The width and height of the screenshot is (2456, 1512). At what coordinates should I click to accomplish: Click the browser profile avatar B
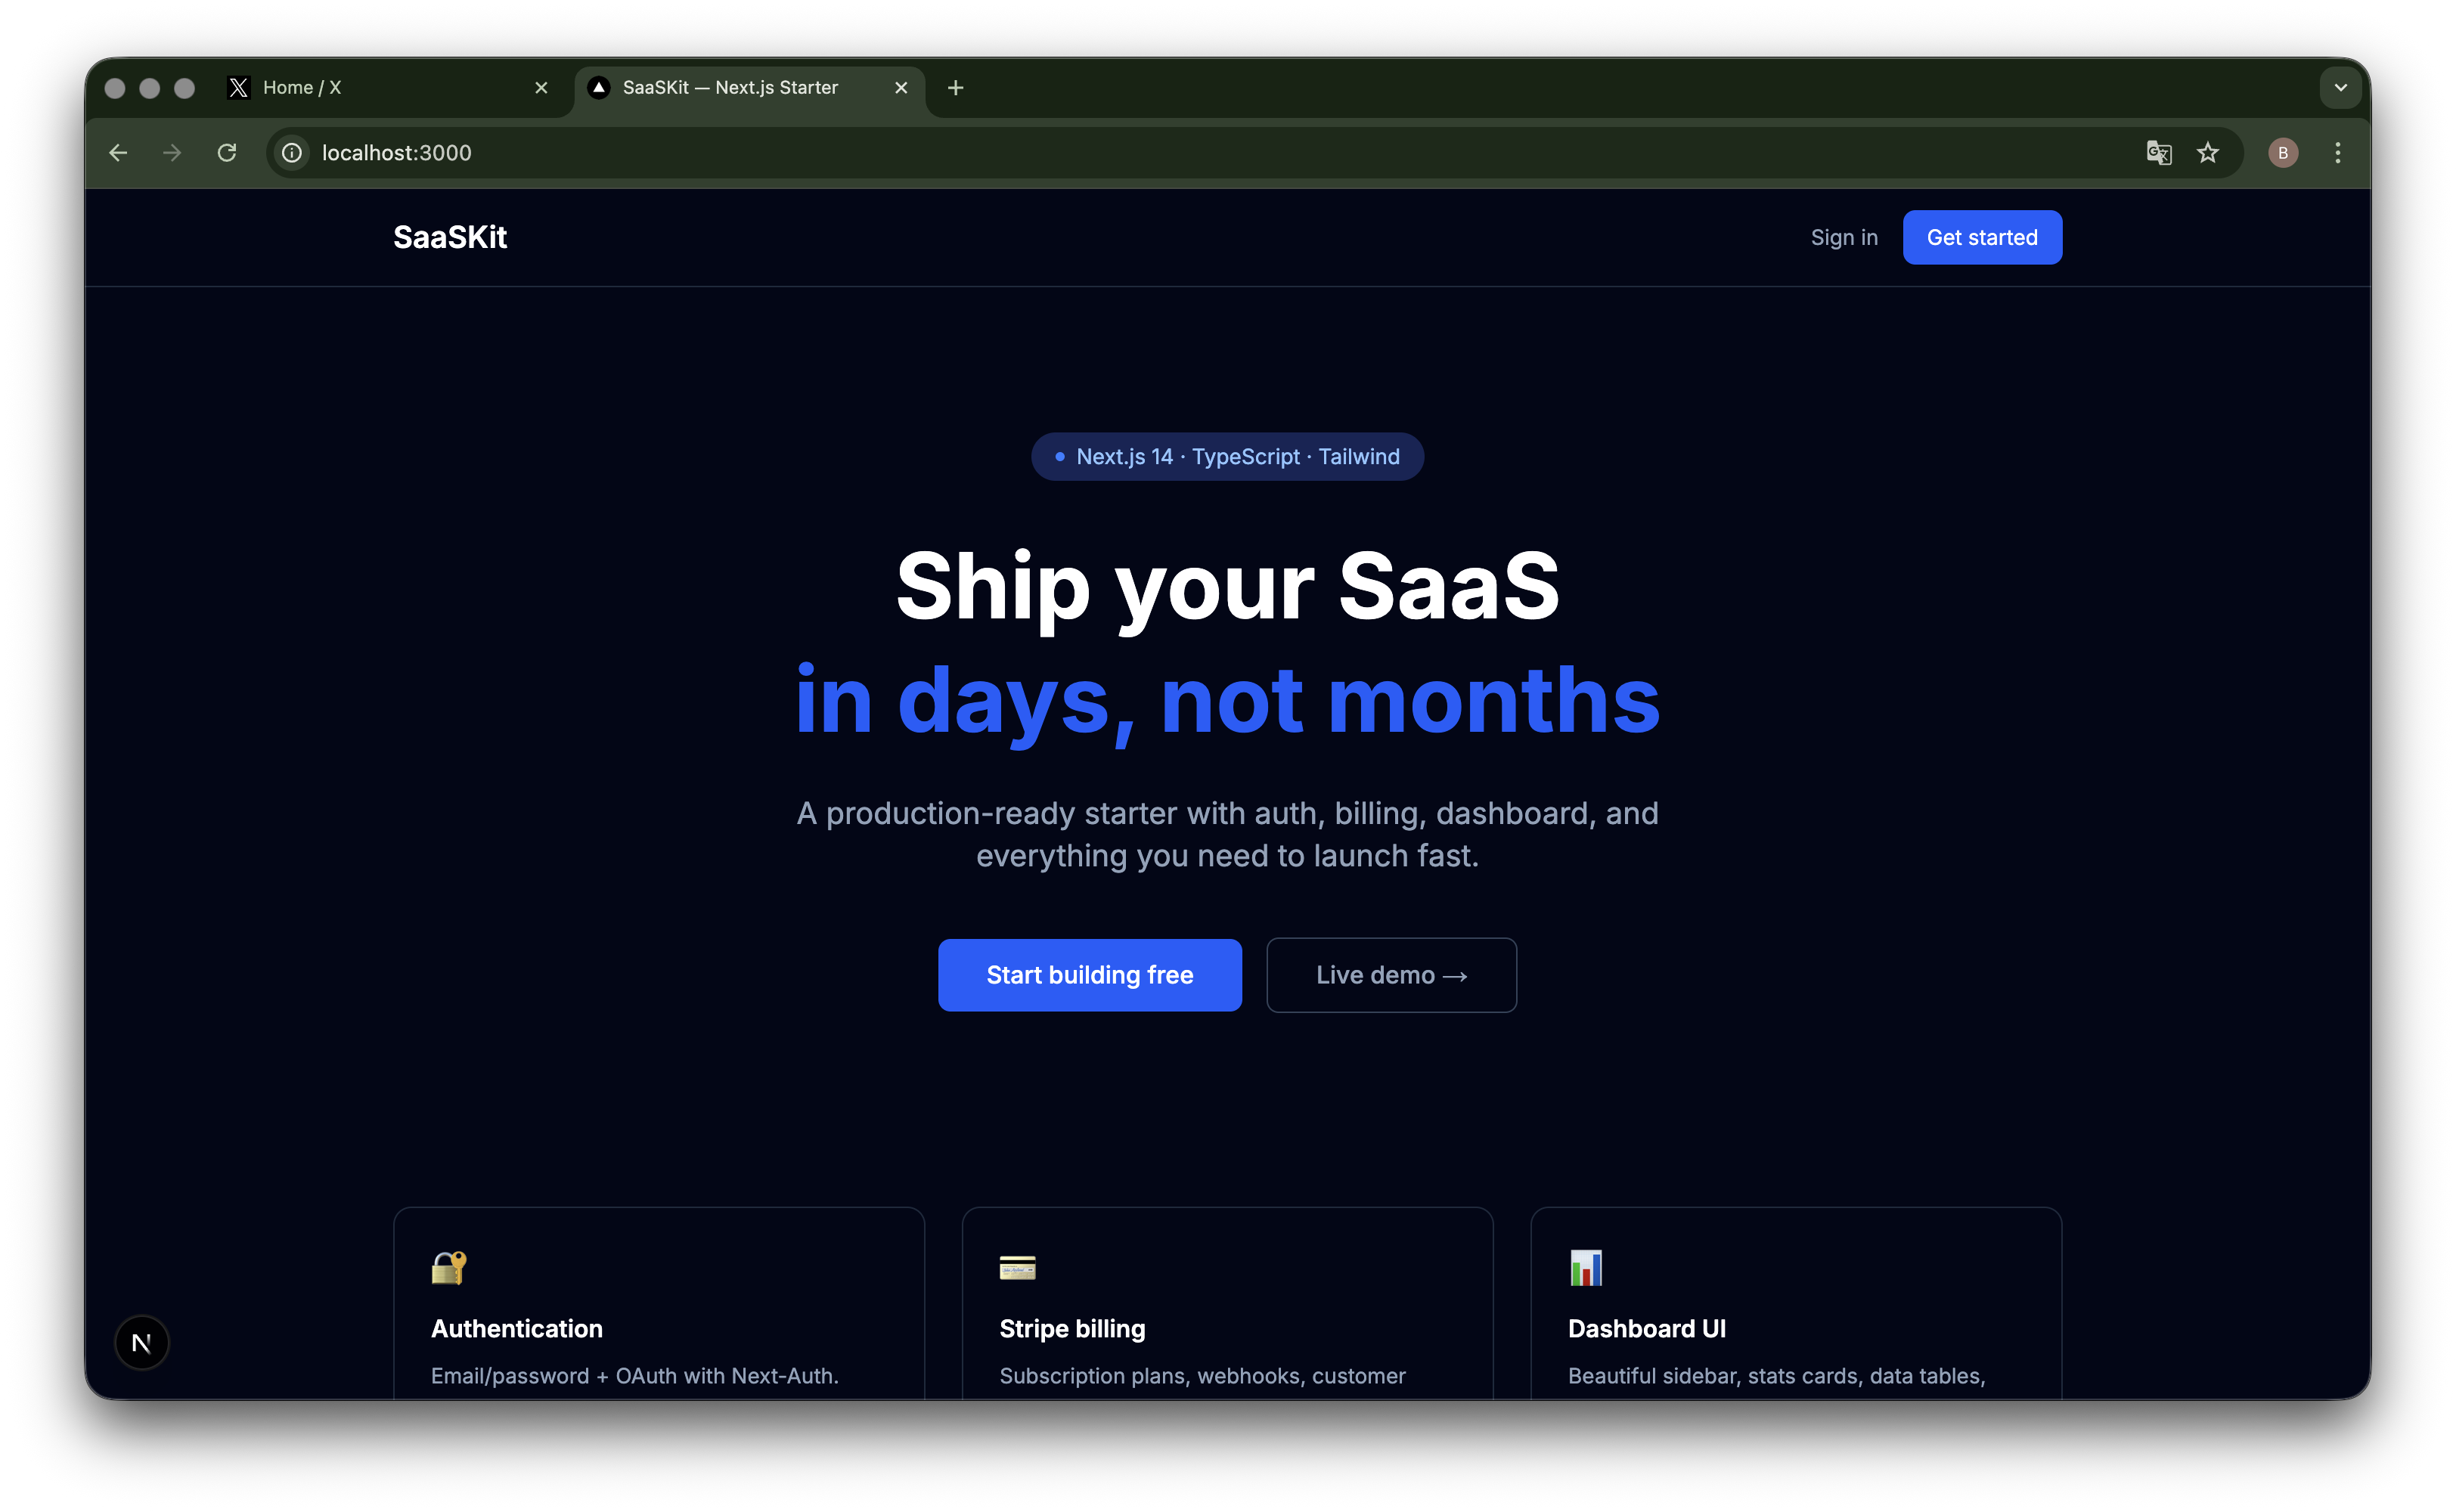click(2284, 152)
